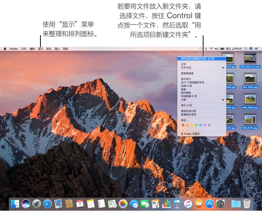Screen dimensions: 262x211
Task: Open the 显示 menu in menu bar
Action: pyautogui.click(x=40, y=49)
